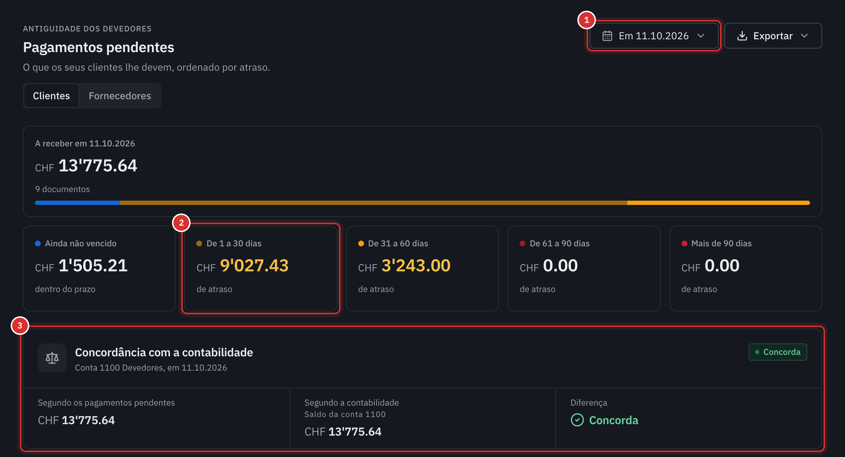Switch to the Clientes tab

51,96
